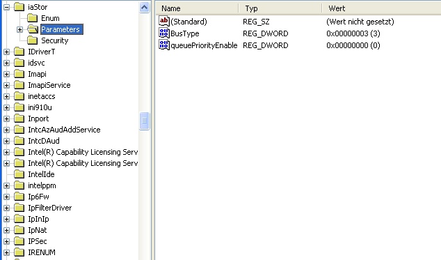
Task: Click the Enum folder icon
Action: (32, 18)
